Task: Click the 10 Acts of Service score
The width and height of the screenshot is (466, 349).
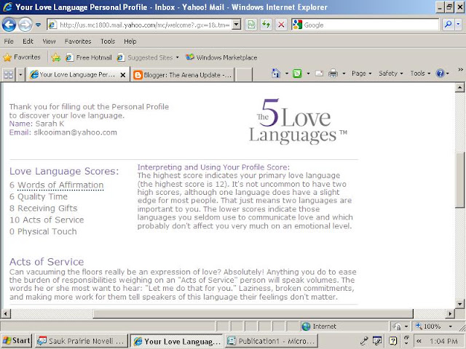Action: 47,220
